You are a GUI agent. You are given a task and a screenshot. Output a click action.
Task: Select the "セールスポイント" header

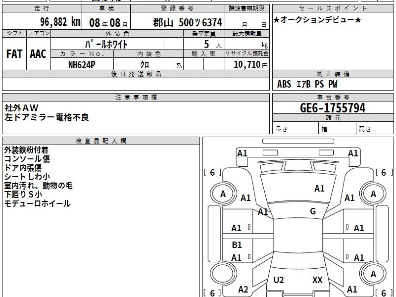[333, 8]
